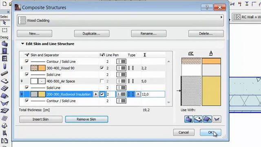The image size is (261, 147).
Task: Toggle Use With Shell icon
Action: point(217,119)
